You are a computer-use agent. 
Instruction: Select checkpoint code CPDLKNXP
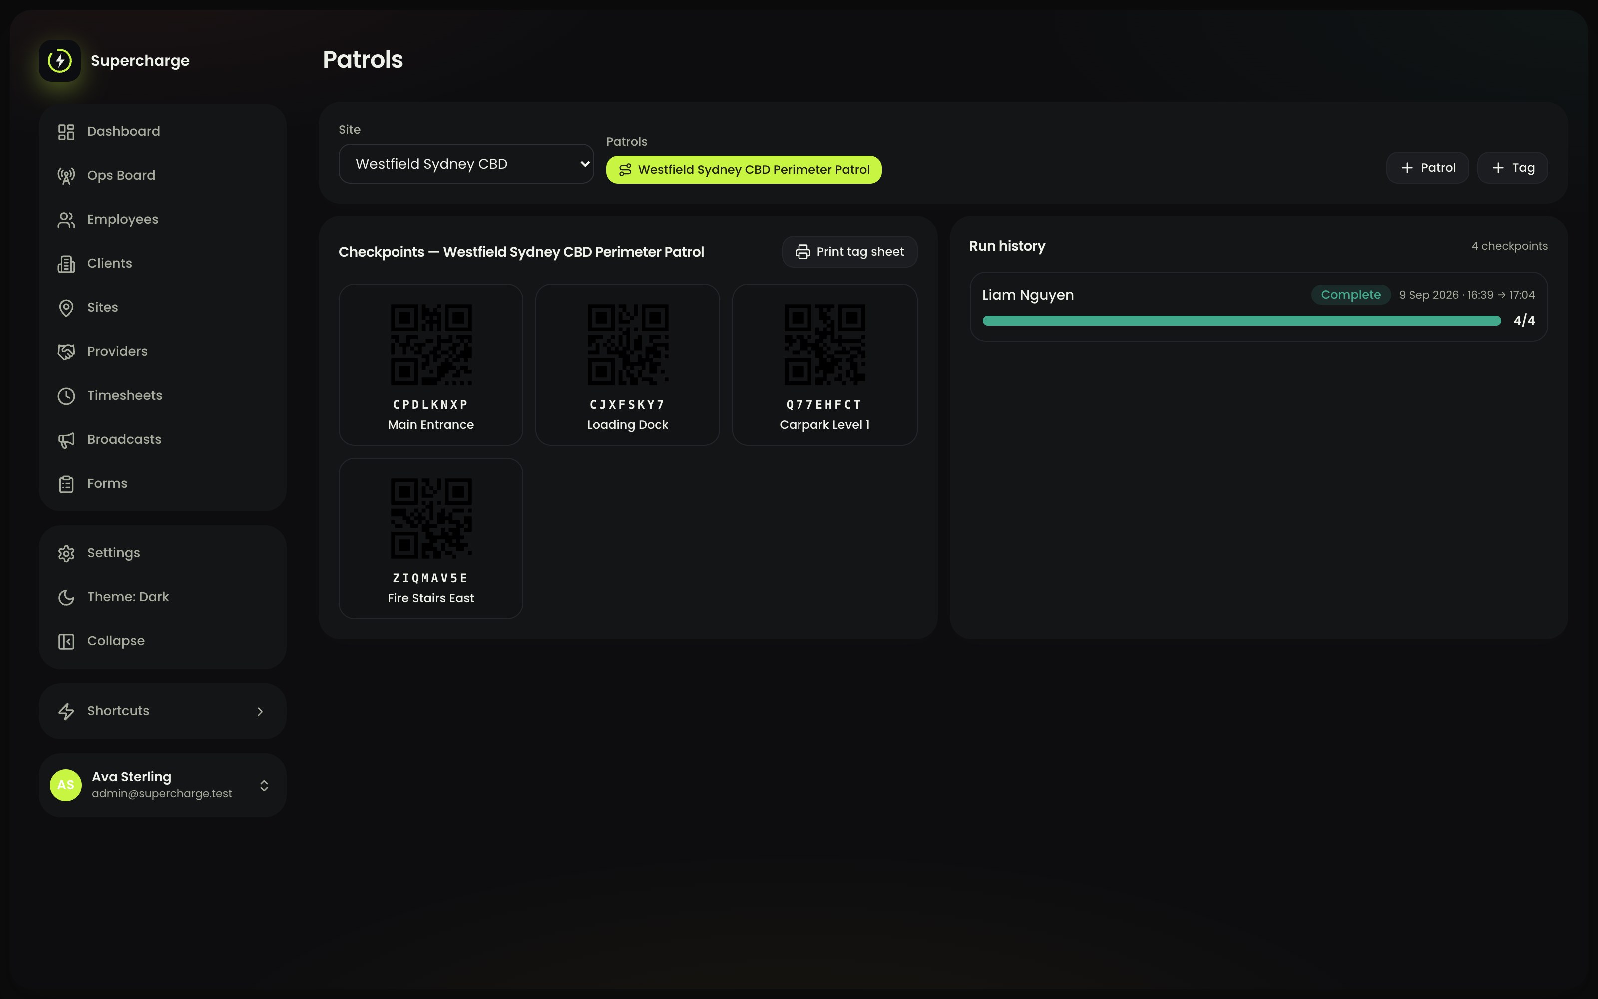(x=430, y=405)
